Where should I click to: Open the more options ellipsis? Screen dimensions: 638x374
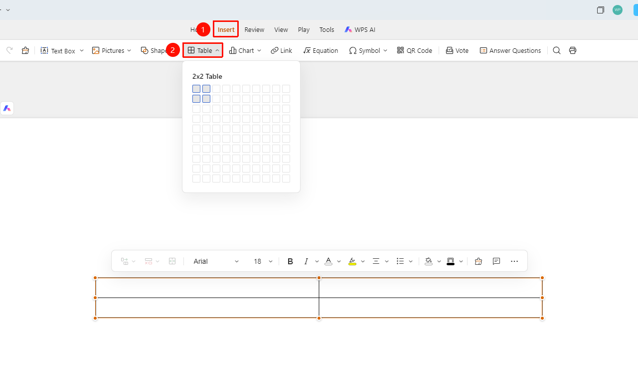(515, 261)
